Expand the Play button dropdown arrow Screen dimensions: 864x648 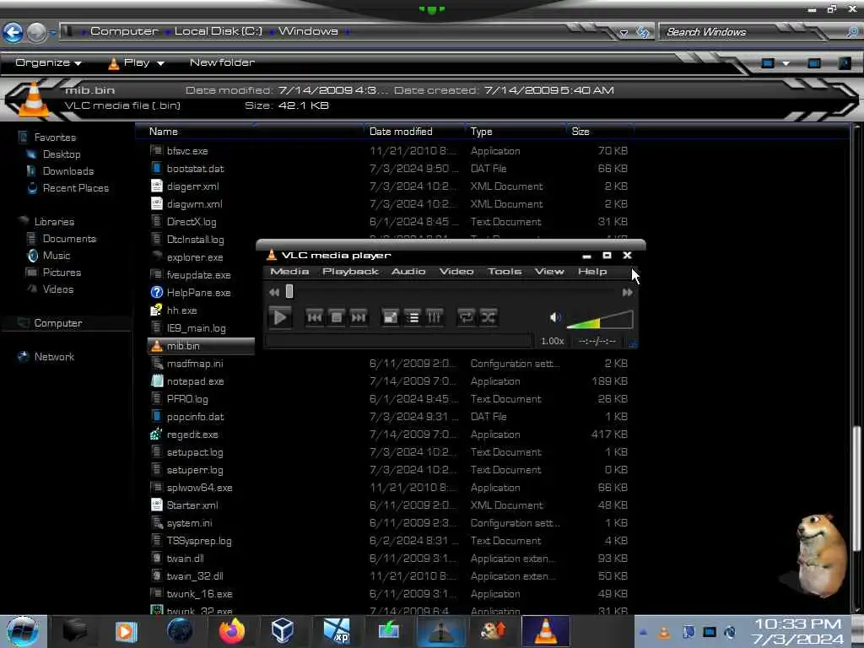(160, 63)
